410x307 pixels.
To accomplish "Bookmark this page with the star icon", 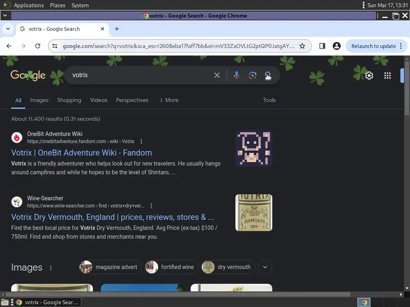I will pos(302,46).
